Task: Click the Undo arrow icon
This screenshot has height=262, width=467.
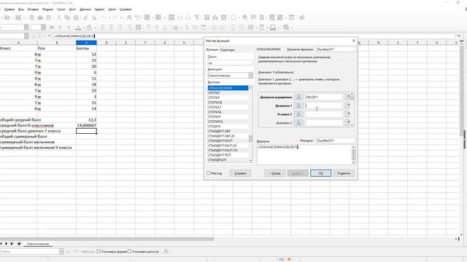Action: [x=104, y=17]
